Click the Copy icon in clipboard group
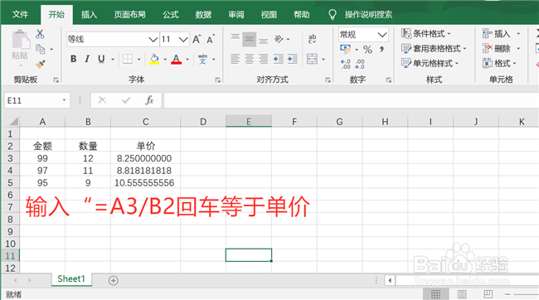This screenshot has width=539, height=300. [x=41, y=49]
